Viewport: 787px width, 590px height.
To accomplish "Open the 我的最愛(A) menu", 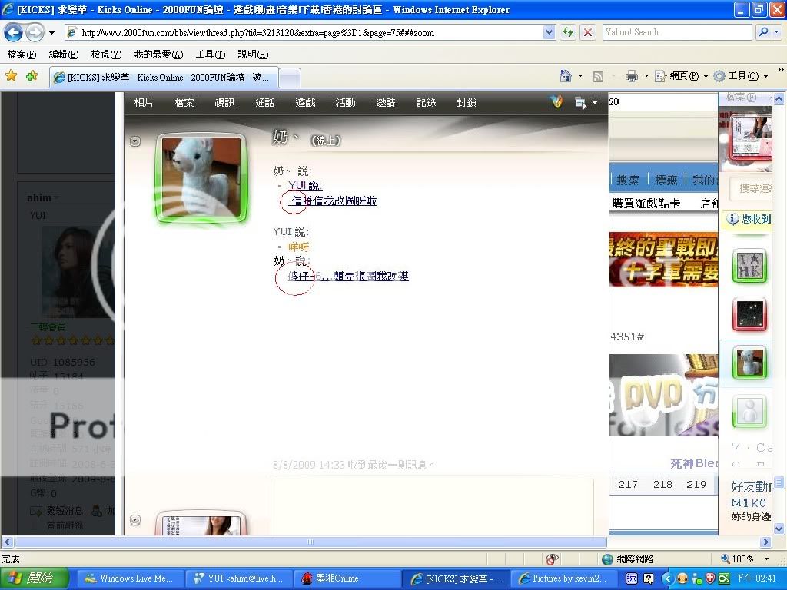I will click(x=158, y=55).
